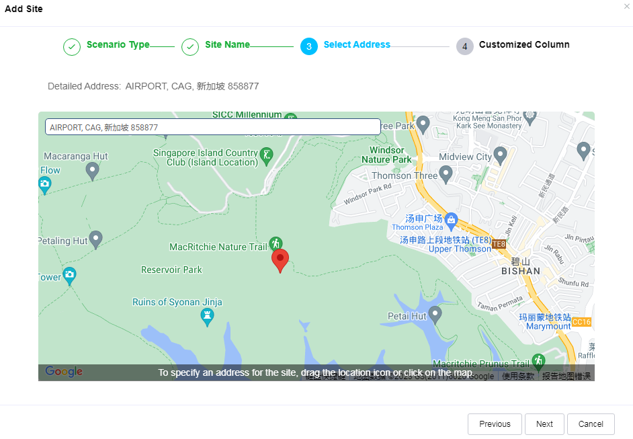Click the address search input field

[x=213, y=127]
